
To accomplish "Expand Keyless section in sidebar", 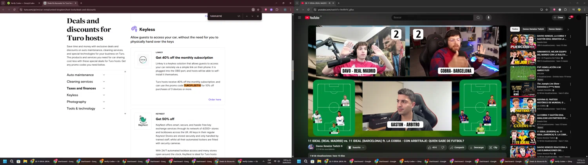I will (x=86, y=95).
